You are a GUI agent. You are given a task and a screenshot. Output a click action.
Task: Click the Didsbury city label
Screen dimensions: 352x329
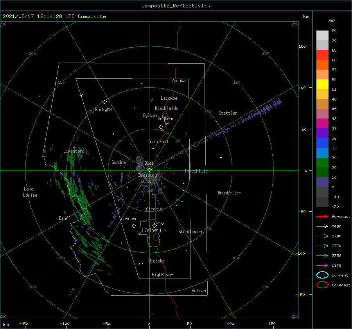click(x=147, y=175)
